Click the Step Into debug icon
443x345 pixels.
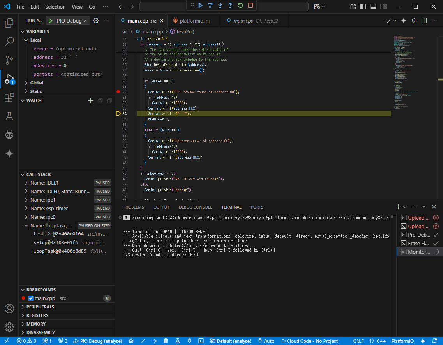click(x=220, y=6)
